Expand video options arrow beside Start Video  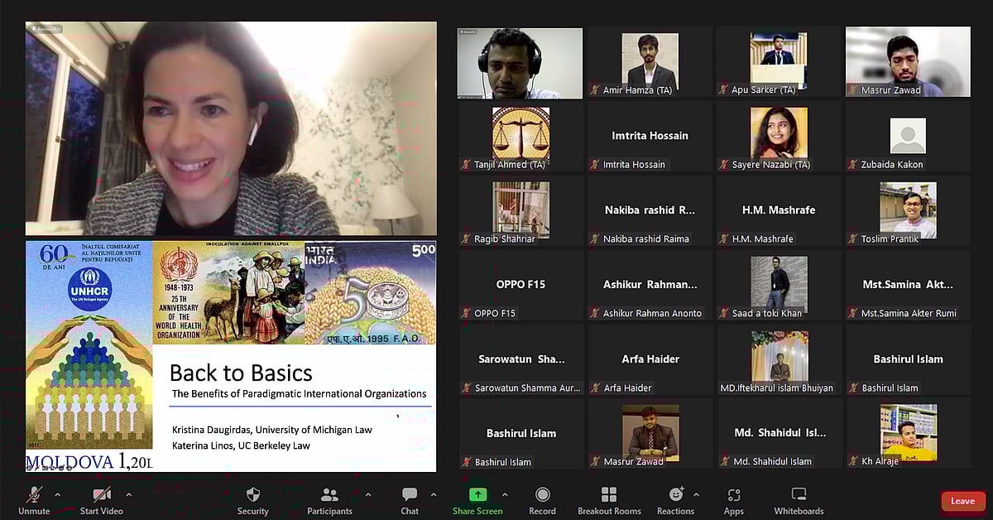[129, 494]
